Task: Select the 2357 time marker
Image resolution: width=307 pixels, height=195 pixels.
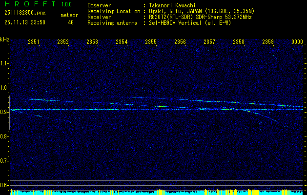Action: coord(209,42)
